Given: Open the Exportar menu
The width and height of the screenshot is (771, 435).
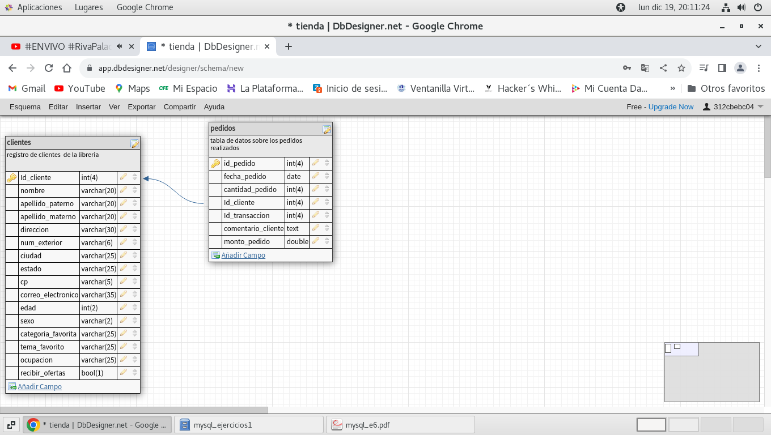Looking at the screenshot, I should point(141,106).
